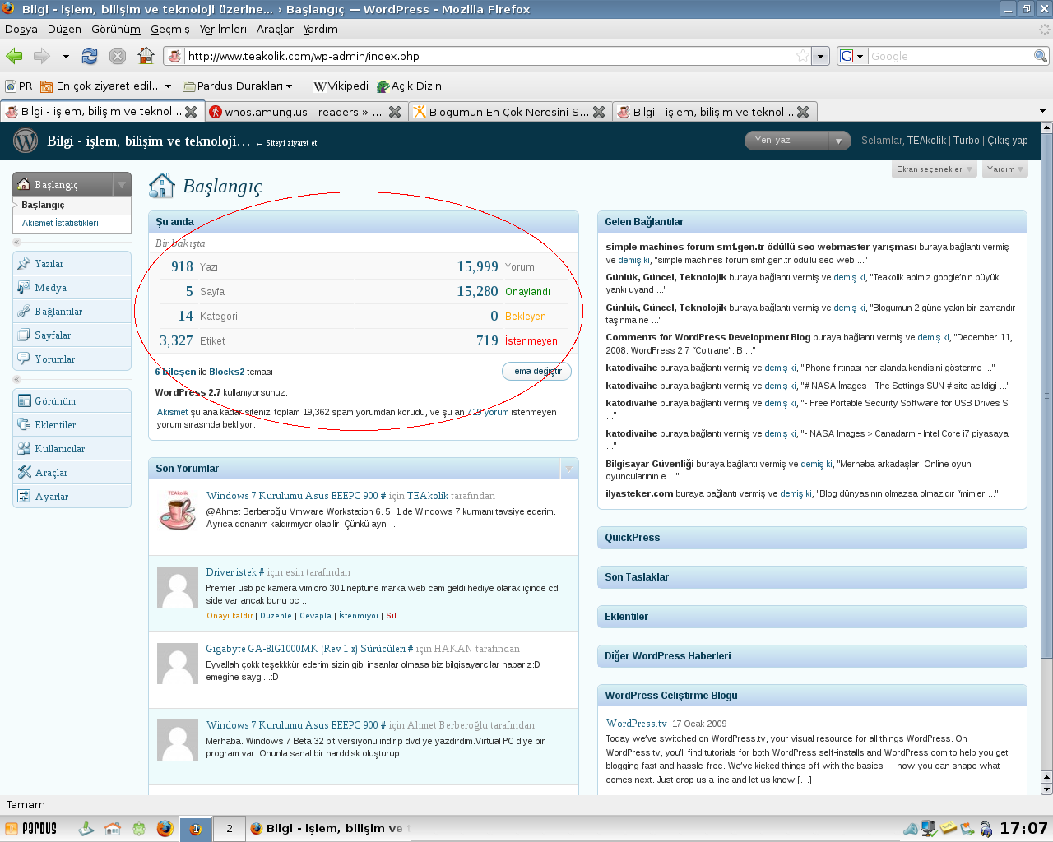
Task: Launch Firefox from the taskbar panel
Action: 165,828
